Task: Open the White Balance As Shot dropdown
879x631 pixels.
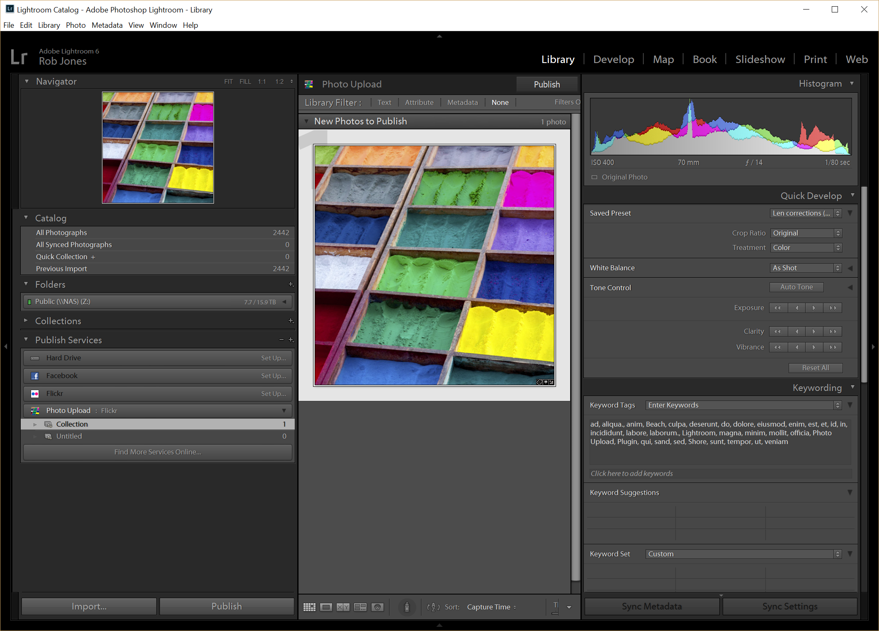Action: 806,268
